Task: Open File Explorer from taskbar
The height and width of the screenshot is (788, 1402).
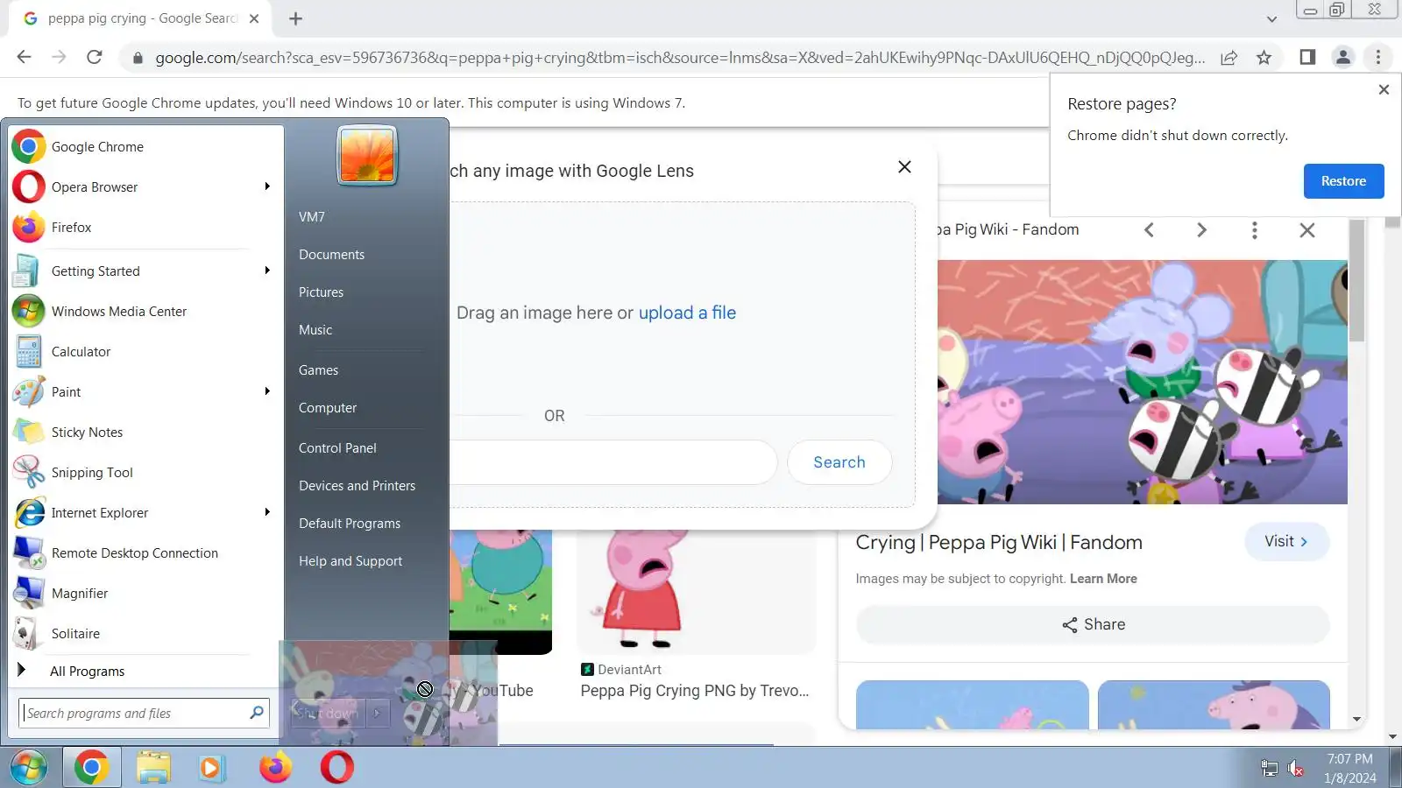Action: (153, 768)
